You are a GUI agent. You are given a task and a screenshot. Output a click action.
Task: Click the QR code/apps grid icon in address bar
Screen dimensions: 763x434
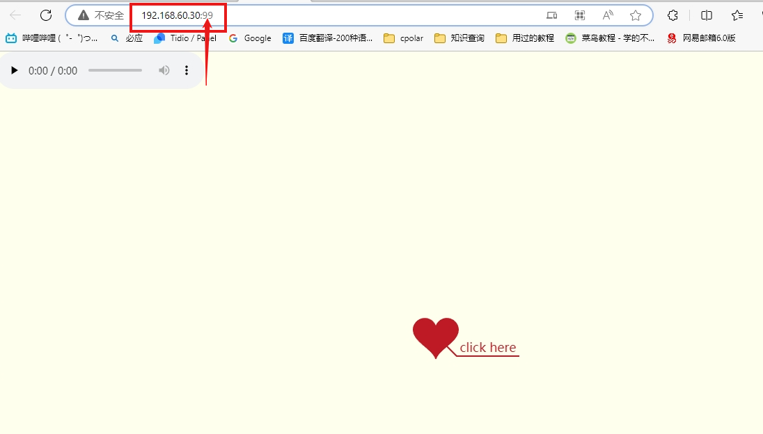579,15
